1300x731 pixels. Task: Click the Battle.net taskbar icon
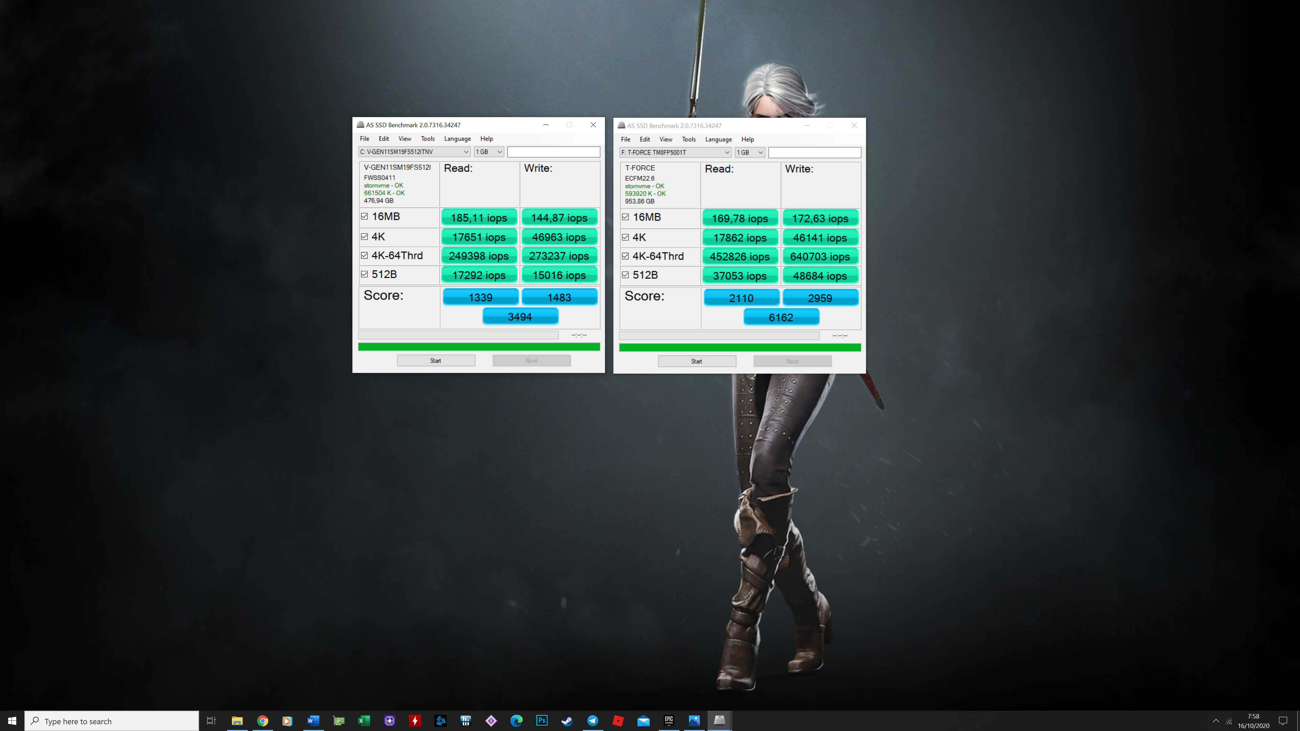(x=440, y=721)
